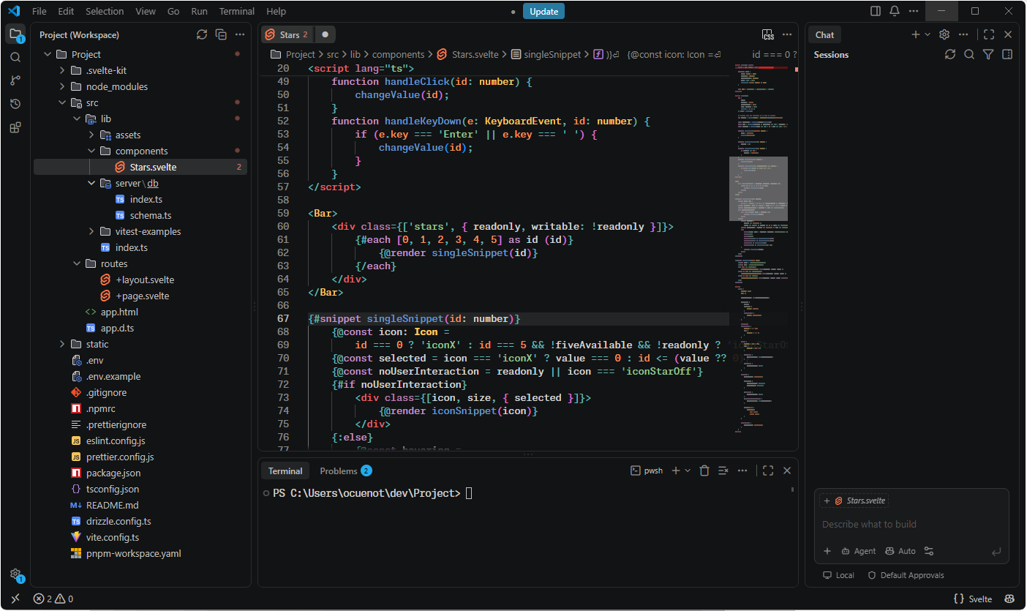Open editor more actions ellipsis

[x=787, y=34]
